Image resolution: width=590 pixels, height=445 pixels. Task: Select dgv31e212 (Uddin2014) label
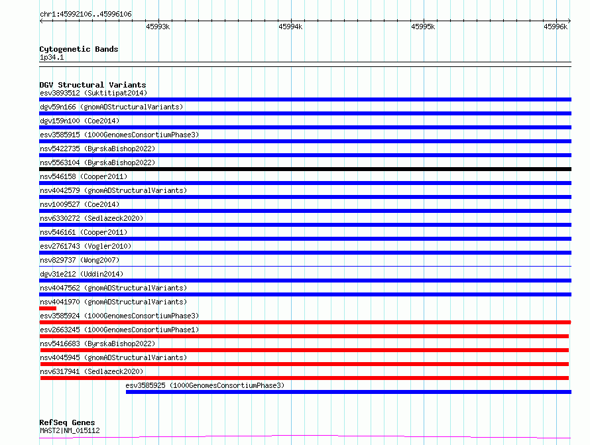(x=82, y=274)
